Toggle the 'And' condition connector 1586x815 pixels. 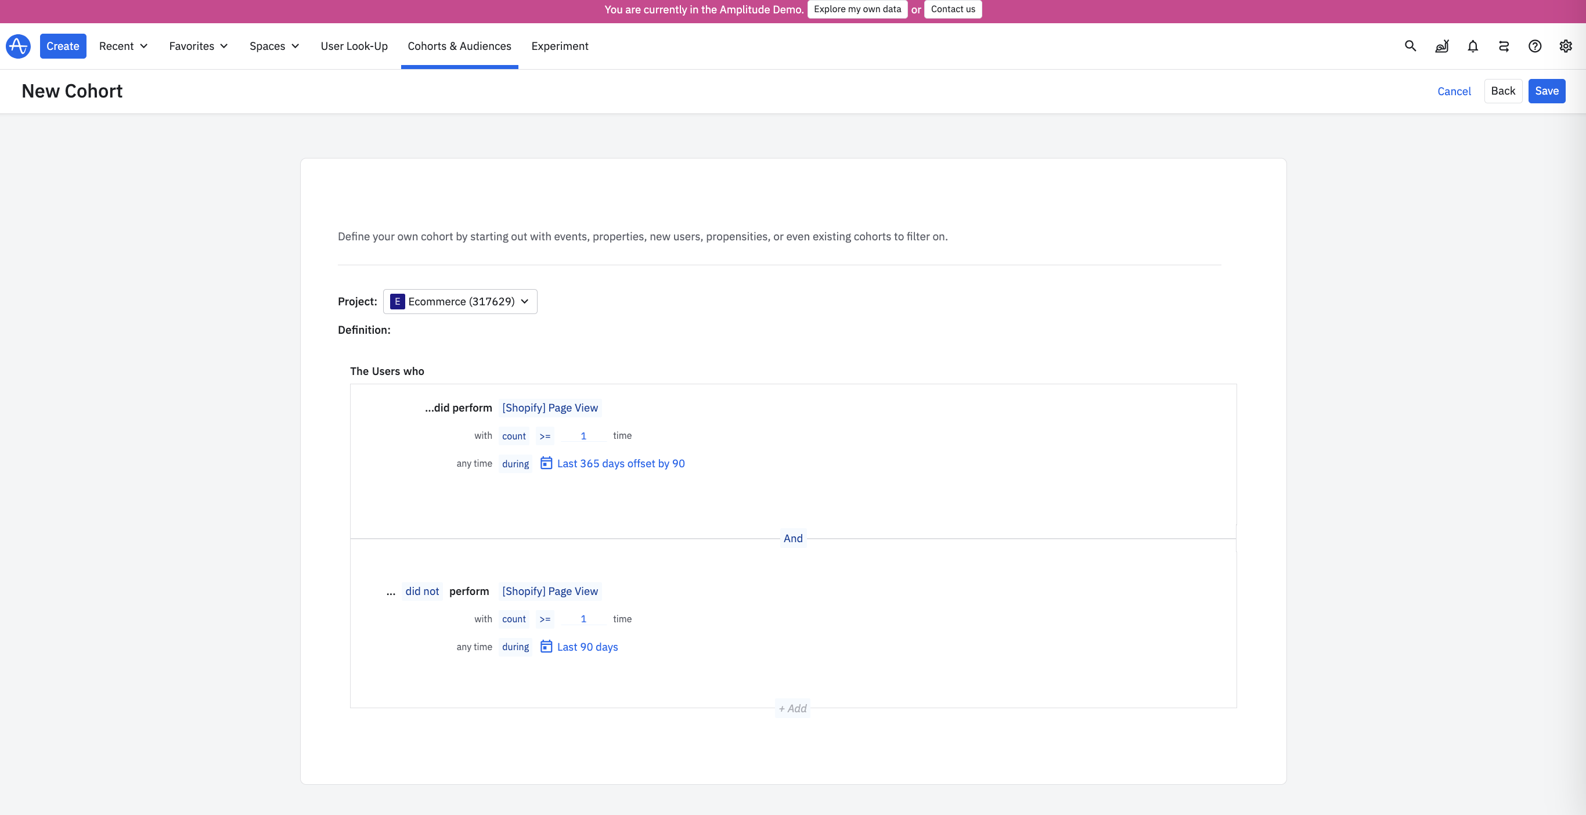(x=793, y=539)
